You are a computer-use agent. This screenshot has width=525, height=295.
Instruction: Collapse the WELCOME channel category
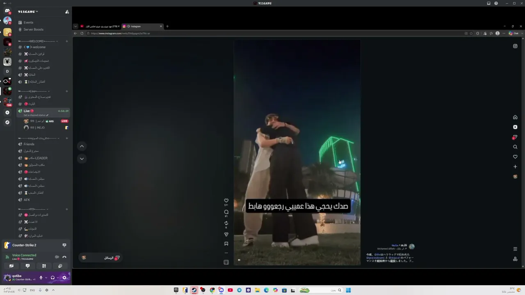pyautogui.click(x=37, y=41)
